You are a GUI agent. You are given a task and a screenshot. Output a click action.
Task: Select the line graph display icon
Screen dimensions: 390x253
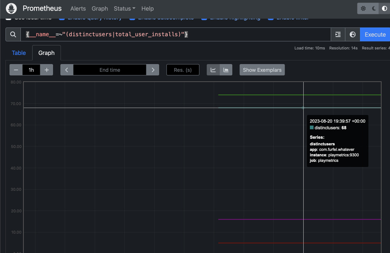213,70
